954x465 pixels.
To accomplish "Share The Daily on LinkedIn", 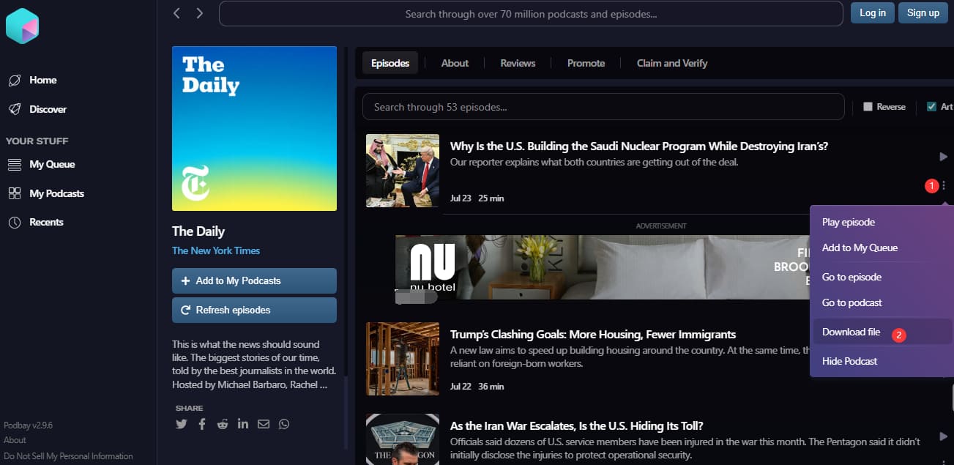I will 243,424.
